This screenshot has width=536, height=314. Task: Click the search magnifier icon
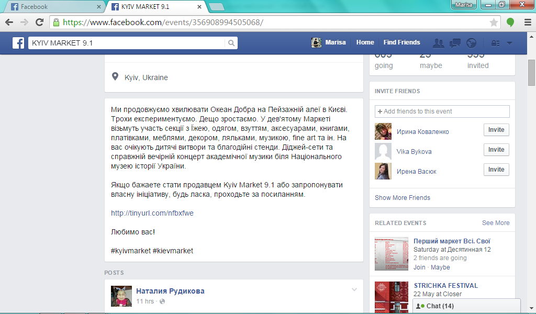click(231, 43)
